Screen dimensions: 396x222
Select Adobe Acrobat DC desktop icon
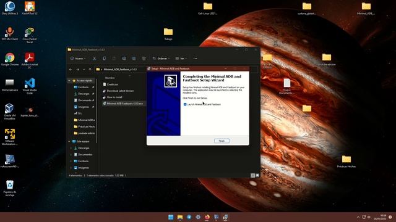coord(30,60)
